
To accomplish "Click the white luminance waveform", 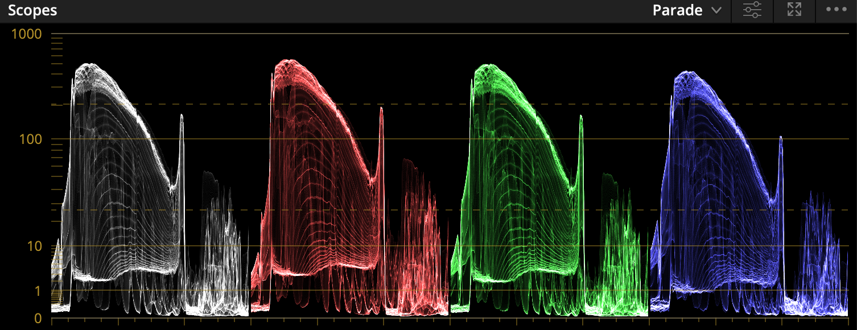I will pyautogui.click(x=150, y=191).
